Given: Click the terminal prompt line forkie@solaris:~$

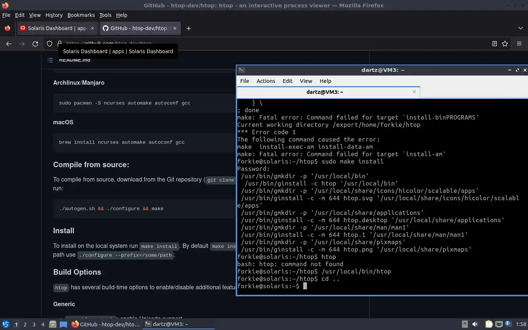Looking at the screenshot, I should coord(272,286).
